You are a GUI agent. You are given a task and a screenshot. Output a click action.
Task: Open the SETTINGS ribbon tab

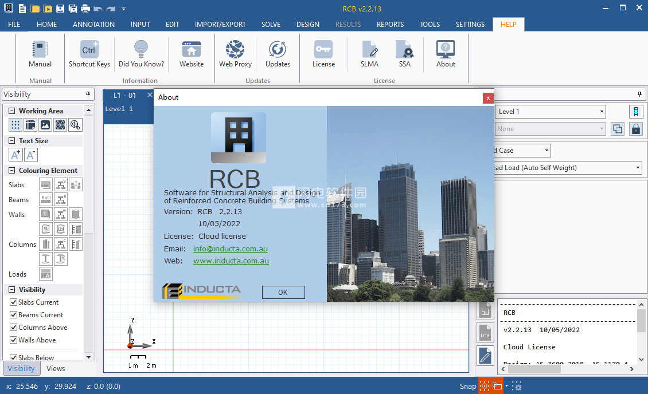[470, 25]
